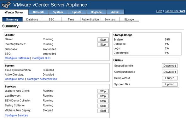This screenshot has height=119, width=186.
Task: Follow the Configure Authentication link
Action: point(42,79)
